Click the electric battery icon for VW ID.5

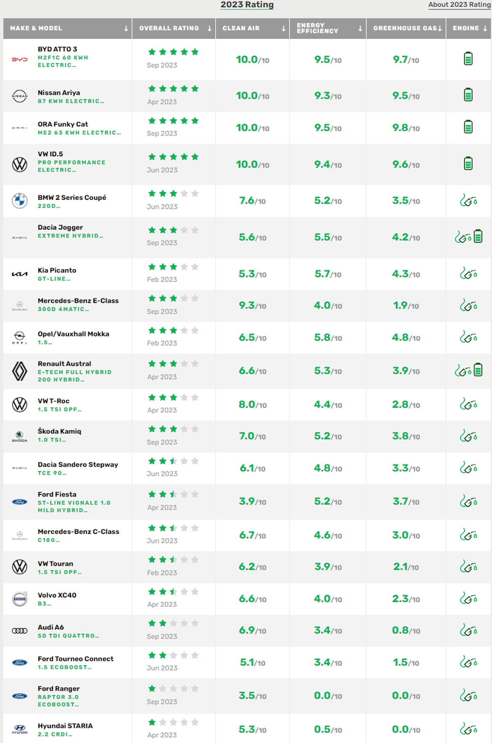coord(468,164)
